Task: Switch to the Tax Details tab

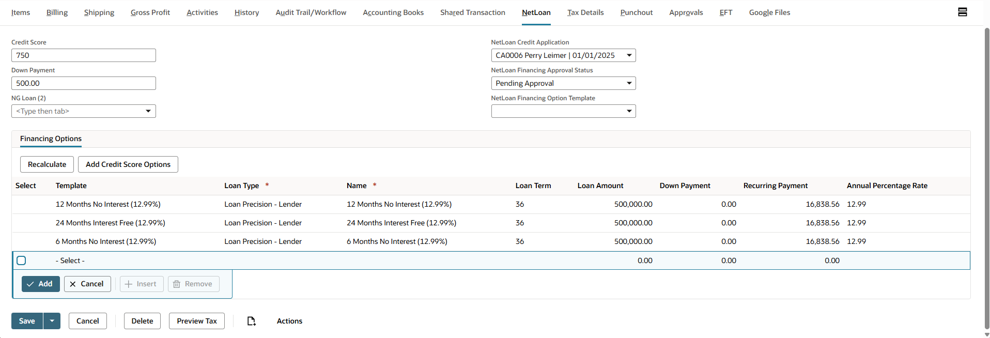Action: click(x=585, y=12)
